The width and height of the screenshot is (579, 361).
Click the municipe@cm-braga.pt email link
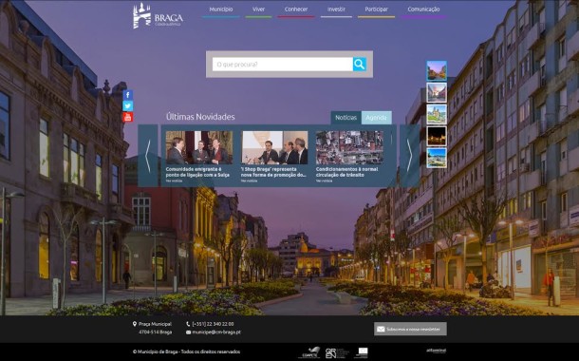tap(216, 332)
